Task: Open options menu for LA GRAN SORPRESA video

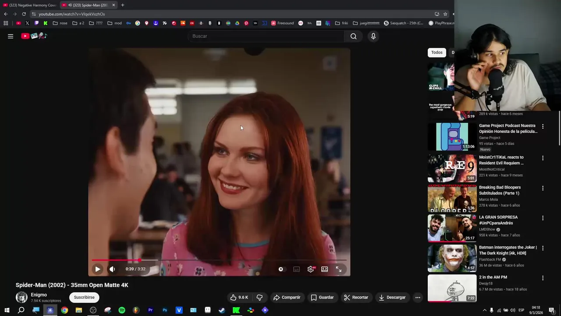Action: 543,218
